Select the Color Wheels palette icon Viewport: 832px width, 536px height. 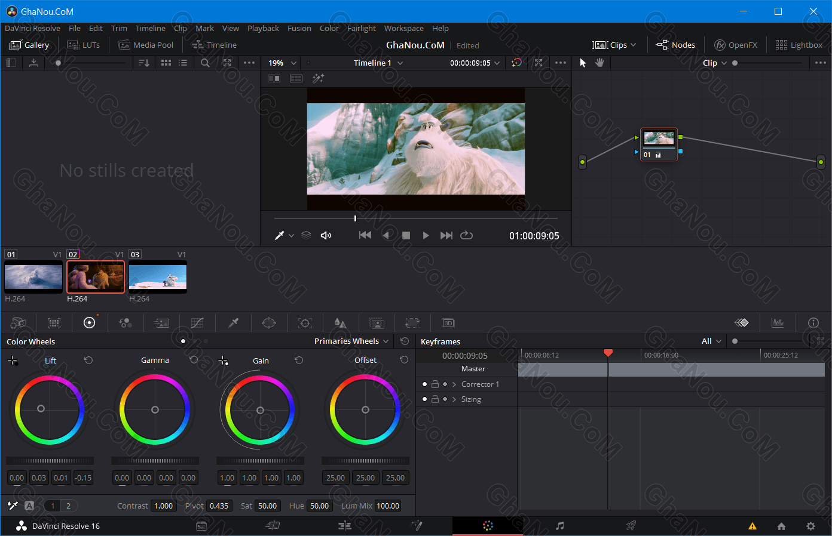(x=89, y=323)
